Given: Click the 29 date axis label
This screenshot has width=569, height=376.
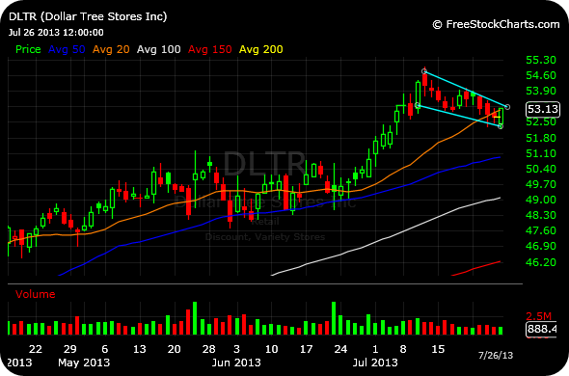Looking at the screenshot, I should point(70,349).
